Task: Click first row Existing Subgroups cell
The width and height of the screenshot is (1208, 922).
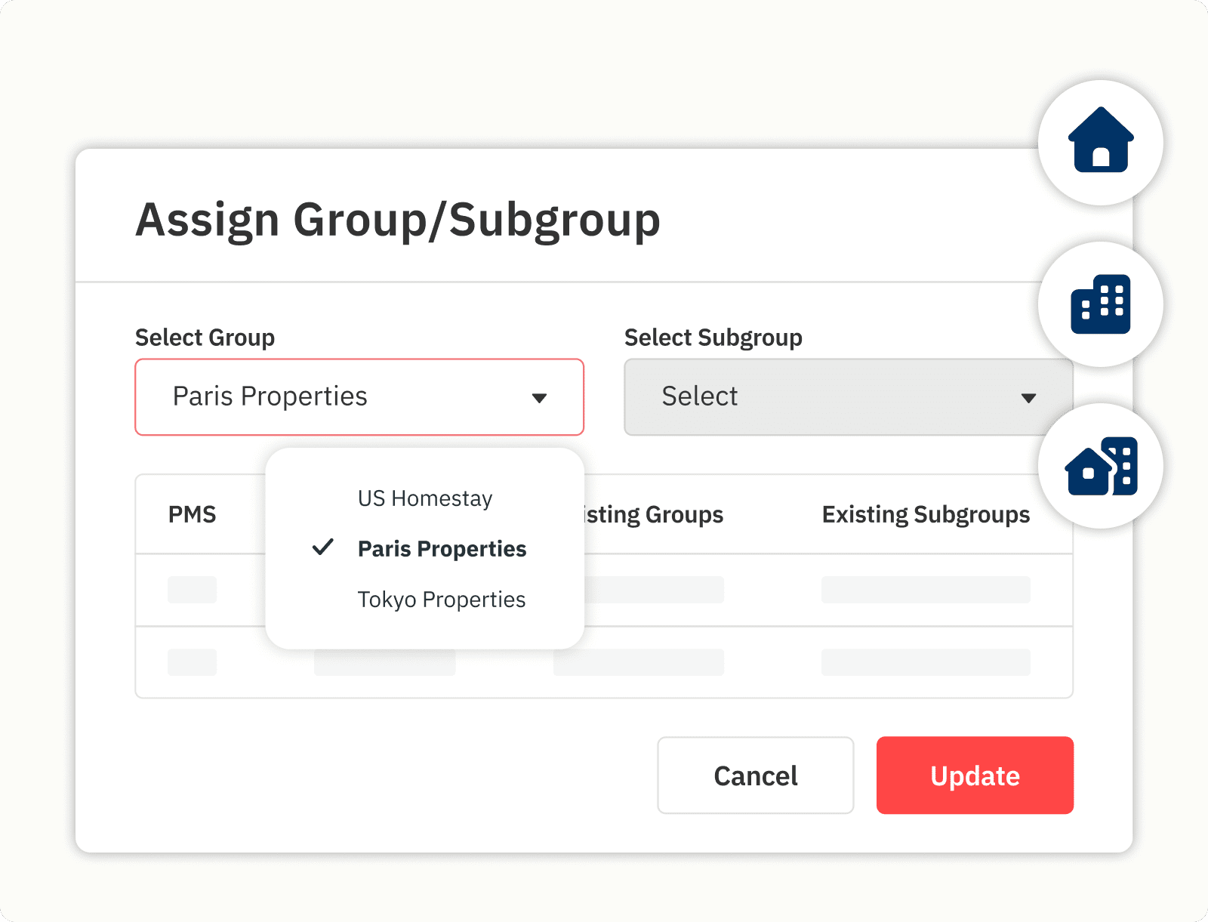Action: [x=925, y=590]
